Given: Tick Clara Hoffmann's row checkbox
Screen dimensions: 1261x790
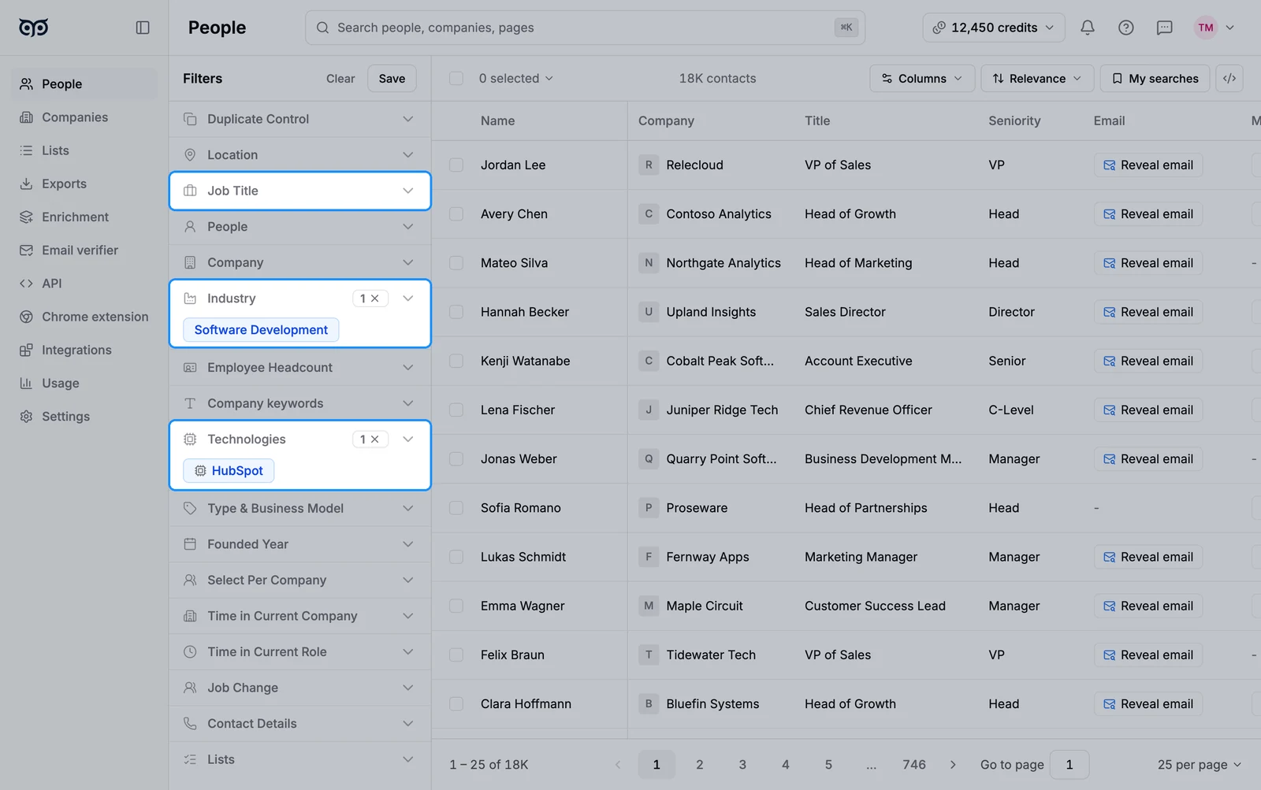Looking at the screenshot, I should click(x=456, y=704).
